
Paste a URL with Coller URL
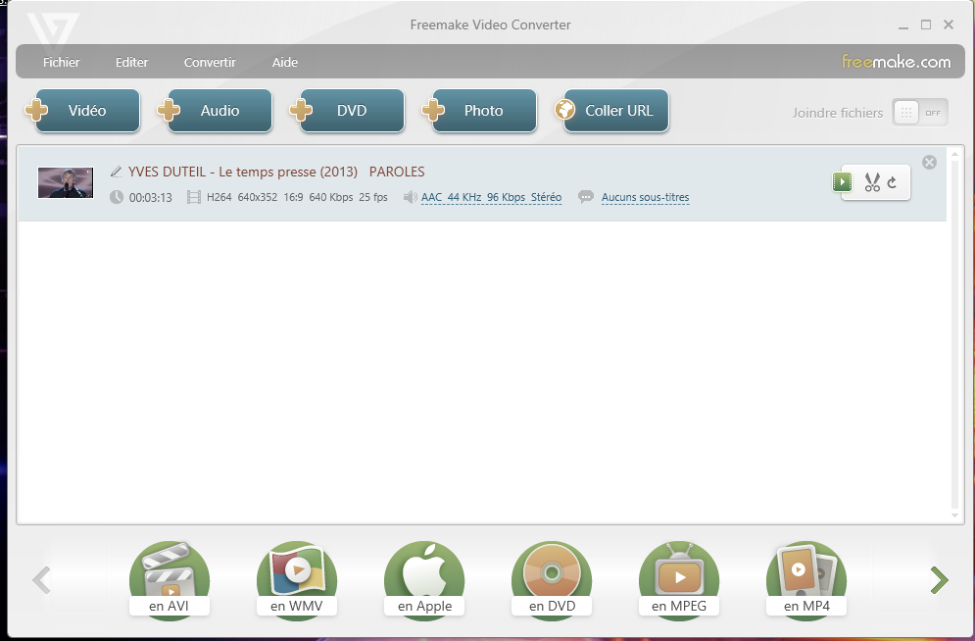pos(611,111)
